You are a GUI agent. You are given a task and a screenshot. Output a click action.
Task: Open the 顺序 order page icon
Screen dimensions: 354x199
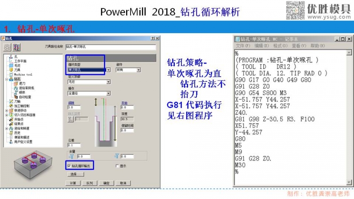coord(15,92)
